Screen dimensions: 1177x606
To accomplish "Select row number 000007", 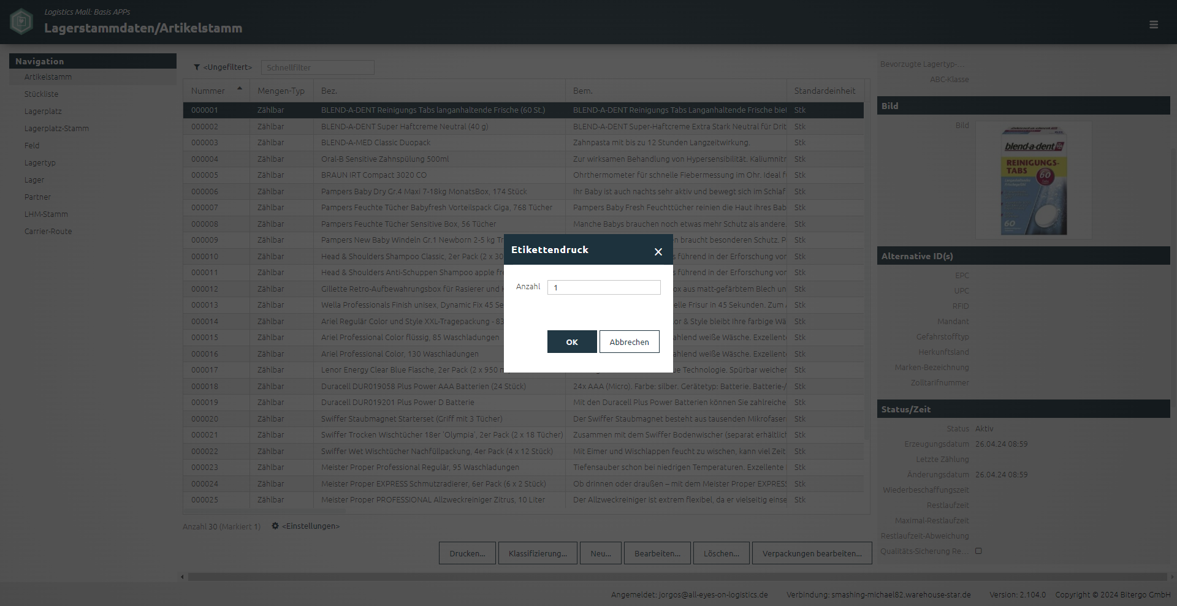I will click(524, 208).
